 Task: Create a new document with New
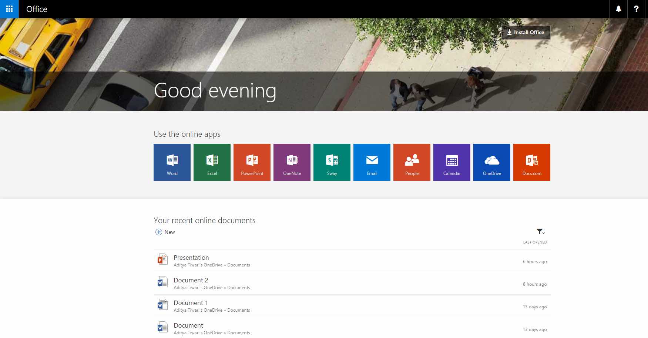[165, 232]
